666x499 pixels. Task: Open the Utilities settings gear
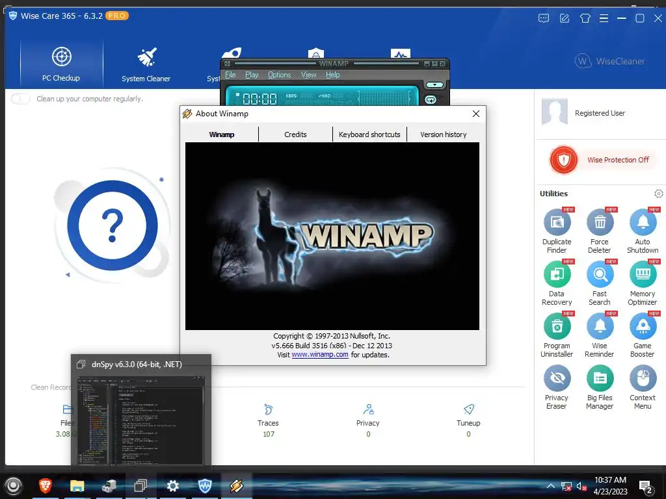pyautogui.click(x=658, y=194)
